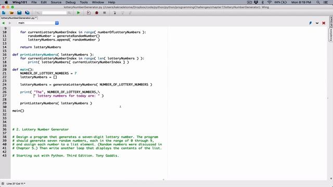This screenshot has height=187, width=333.
Task: Open the 'main' scope dropdown
Action: (x=38, y=23)
